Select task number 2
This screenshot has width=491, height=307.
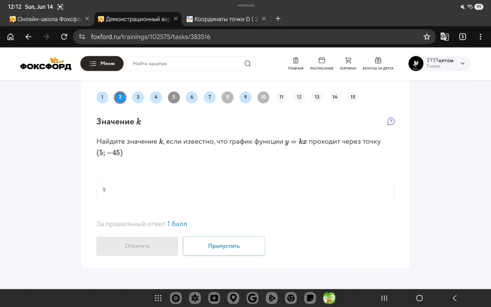pyautogui.click(x=120, y=97)
